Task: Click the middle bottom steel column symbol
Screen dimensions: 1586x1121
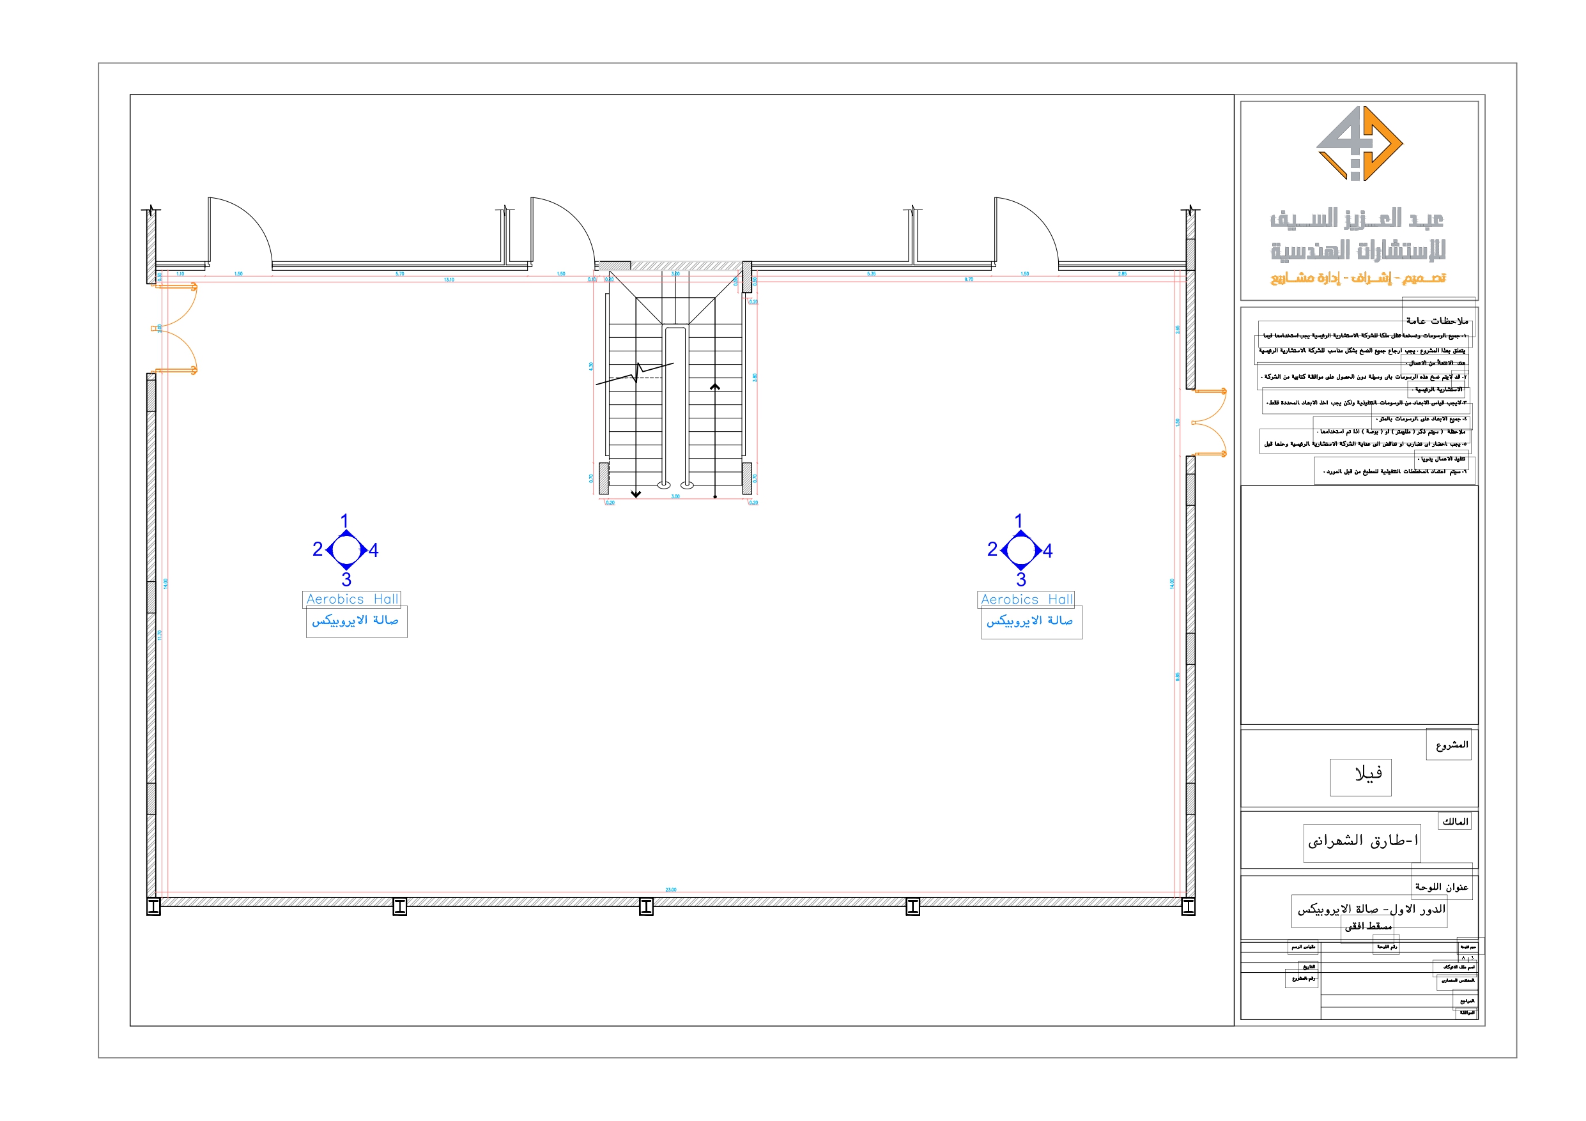Action: point(646,906)
